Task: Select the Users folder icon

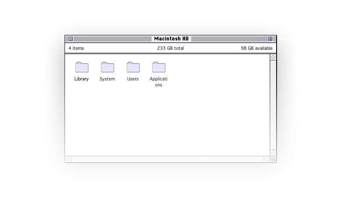Action: click(133, 67)
